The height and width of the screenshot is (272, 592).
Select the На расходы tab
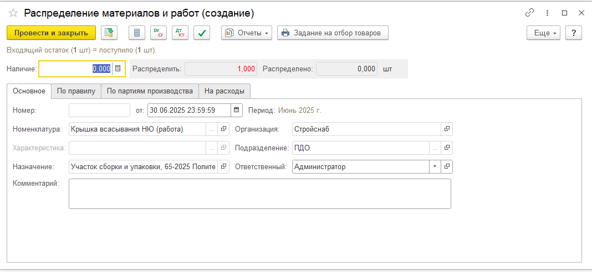(224, 91)
